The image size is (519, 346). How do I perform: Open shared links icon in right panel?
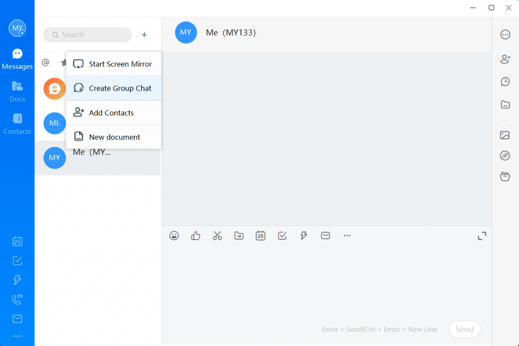(x=505, y=156)
